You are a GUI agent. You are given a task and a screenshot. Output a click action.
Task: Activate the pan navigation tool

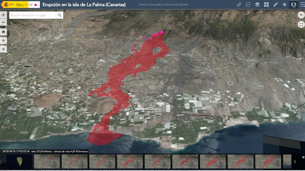(x=4, y=49)
